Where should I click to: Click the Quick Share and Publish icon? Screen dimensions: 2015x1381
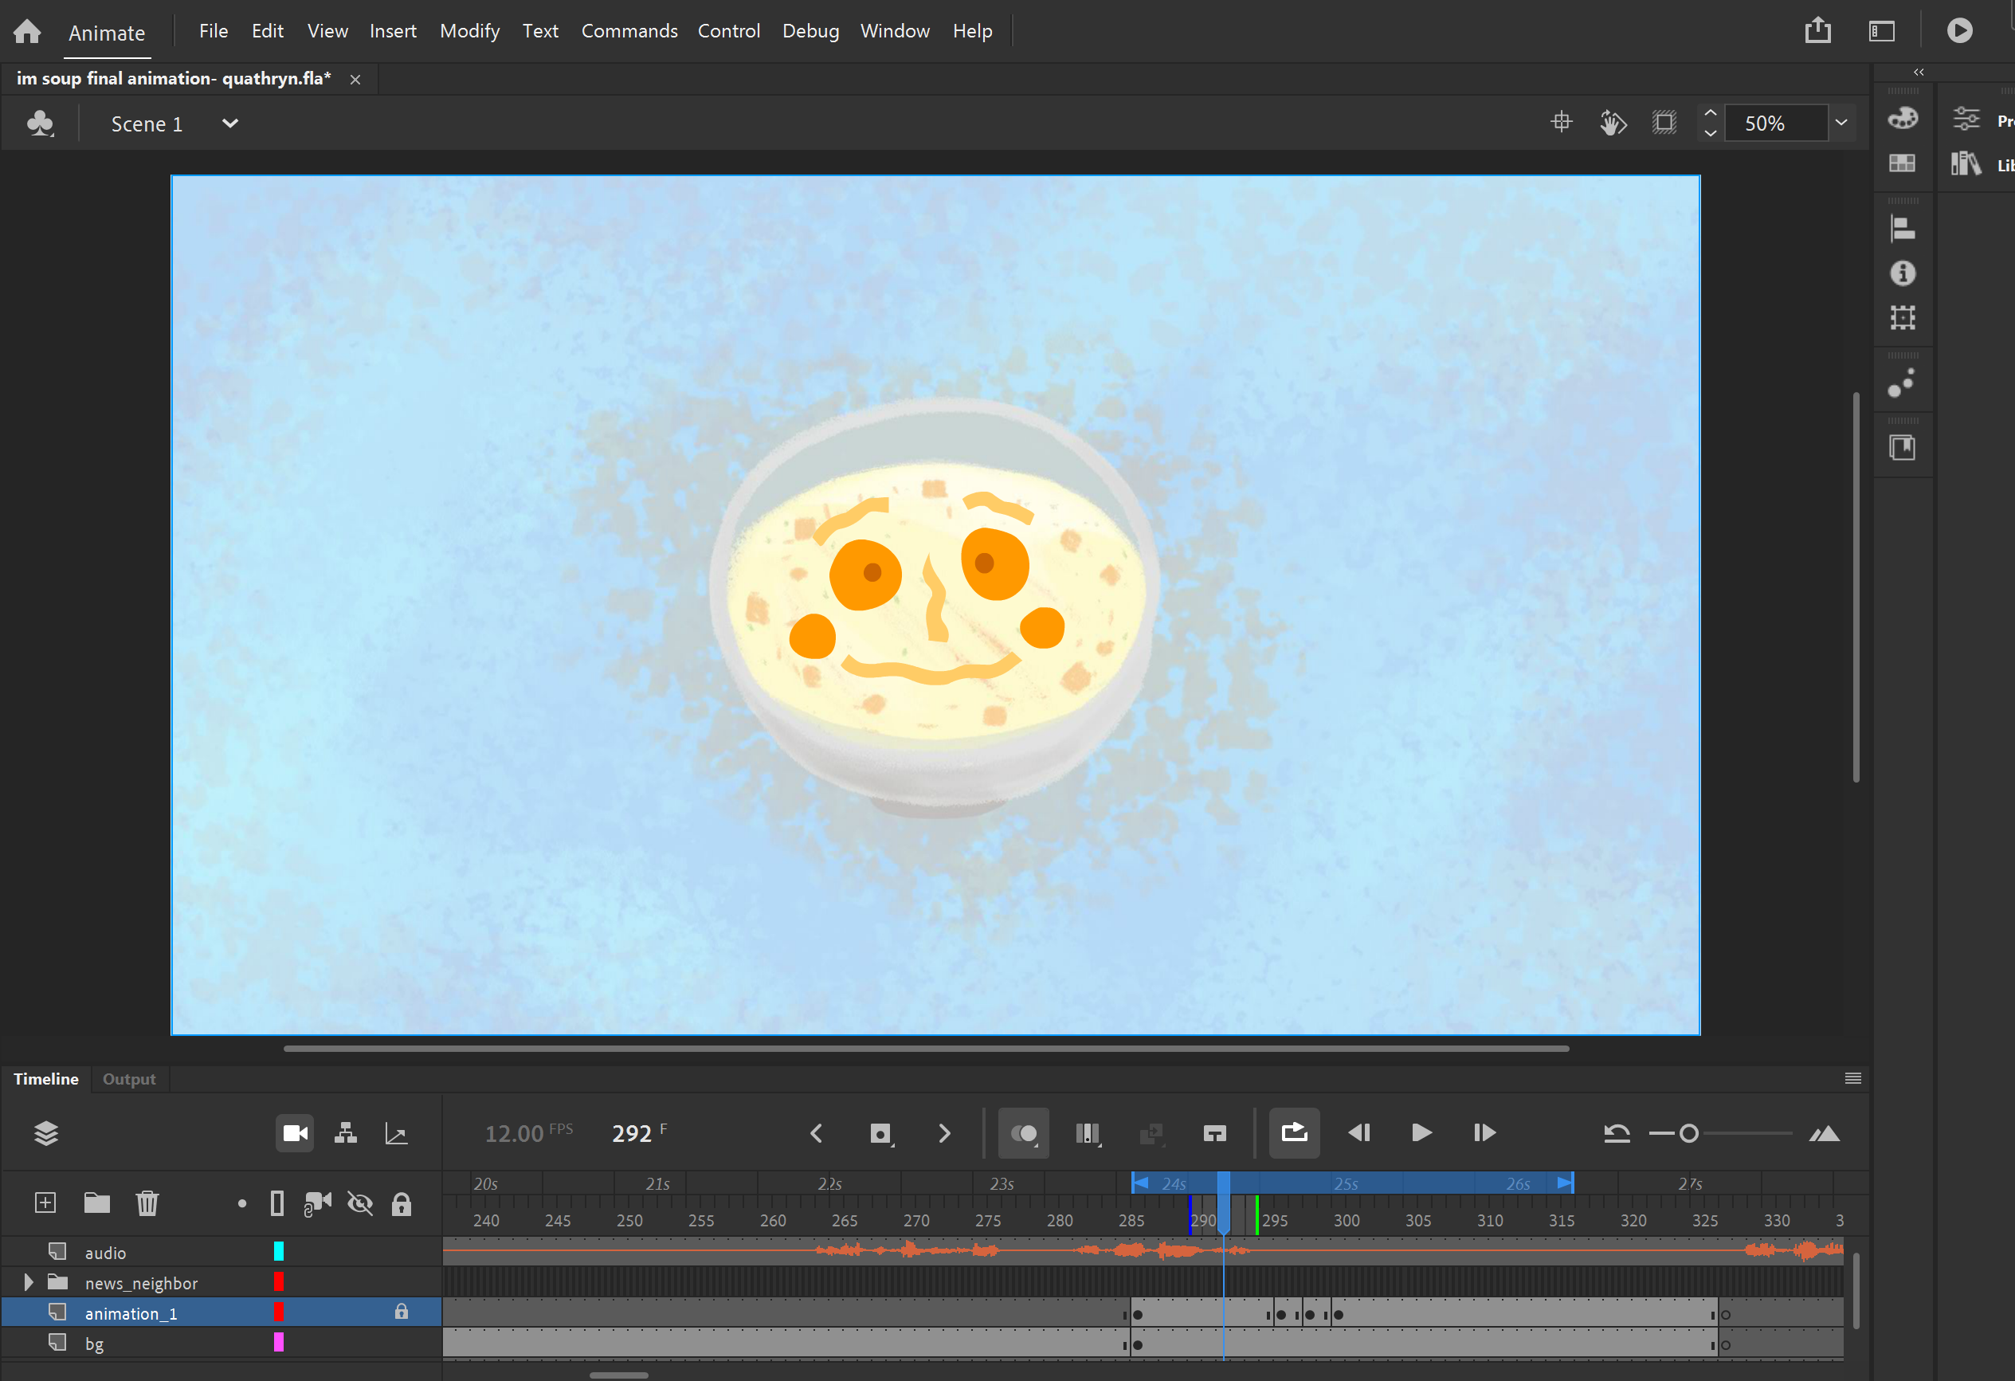pyautogui.click(x=1817, y=31)
